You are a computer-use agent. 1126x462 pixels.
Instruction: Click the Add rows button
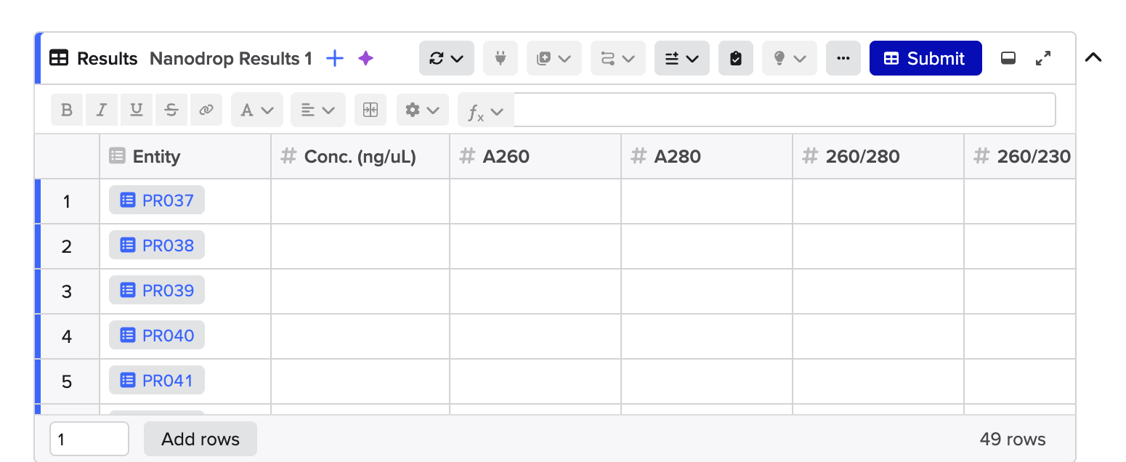pyautogui.click(x=200, y=439)
